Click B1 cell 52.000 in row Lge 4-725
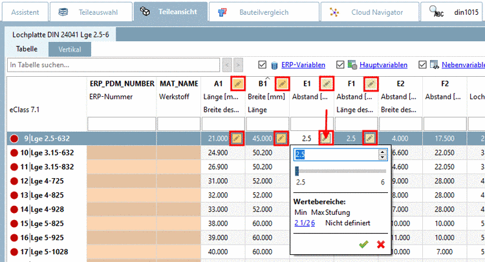The width and height of the screenshot is (485, 262). 268,181
